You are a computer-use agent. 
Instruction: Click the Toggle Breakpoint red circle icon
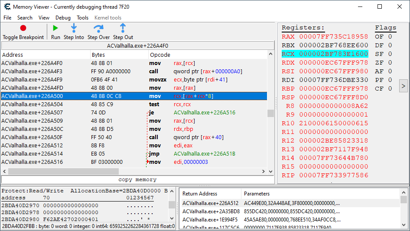tap(23, 28)
